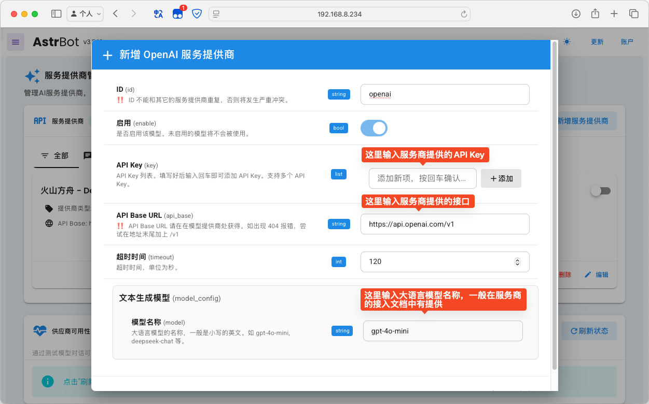Toggle the 火山方舟 provider switch
The height and width of the screenshot is (404, 649).
[x=601, y=191]
